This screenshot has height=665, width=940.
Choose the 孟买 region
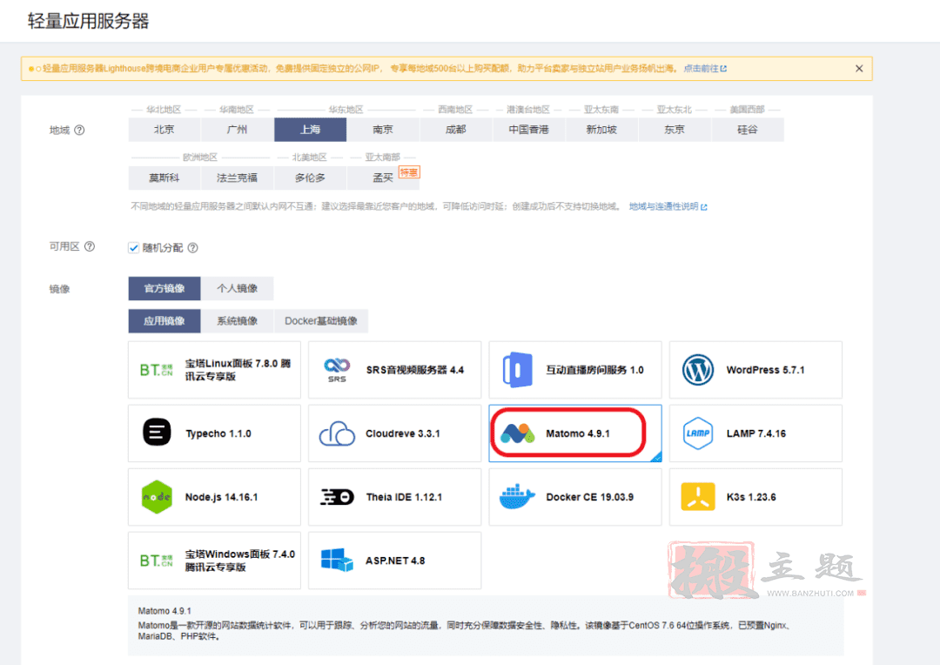pos(383,178)
